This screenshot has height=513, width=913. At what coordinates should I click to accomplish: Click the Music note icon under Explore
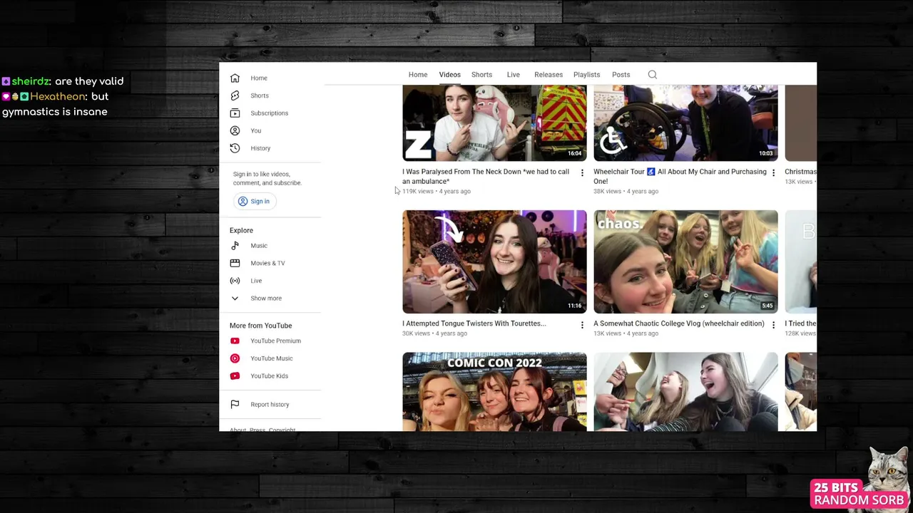point(235,246)
